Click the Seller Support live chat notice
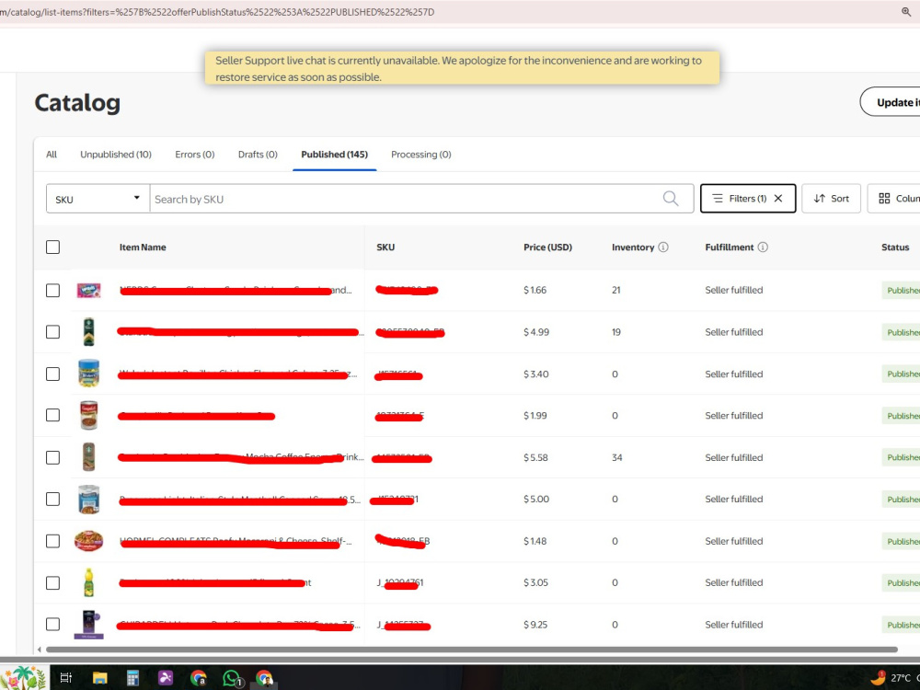The width and height of the screenshot is (920, 690). click(x=463, y=68)
